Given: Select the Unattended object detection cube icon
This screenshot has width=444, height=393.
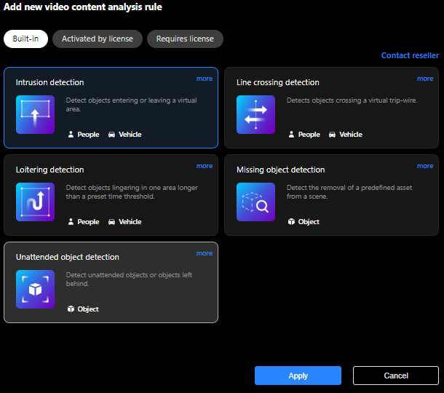Looking at the screenshot, I should 35,289.
